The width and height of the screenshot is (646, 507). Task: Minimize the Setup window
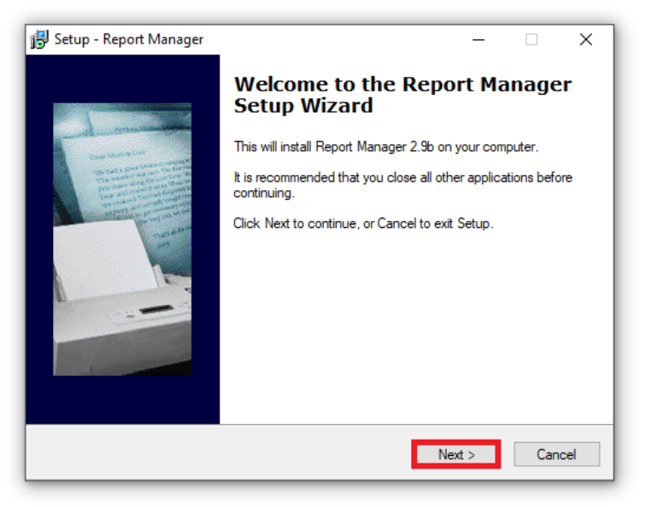coord(479,39)
